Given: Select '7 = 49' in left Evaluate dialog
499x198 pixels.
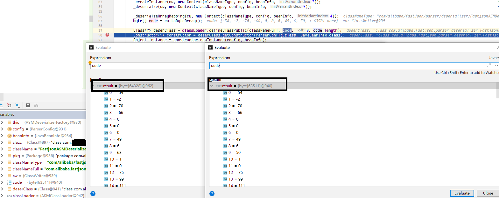Looking at the screenshot, I should click(116, 139).
